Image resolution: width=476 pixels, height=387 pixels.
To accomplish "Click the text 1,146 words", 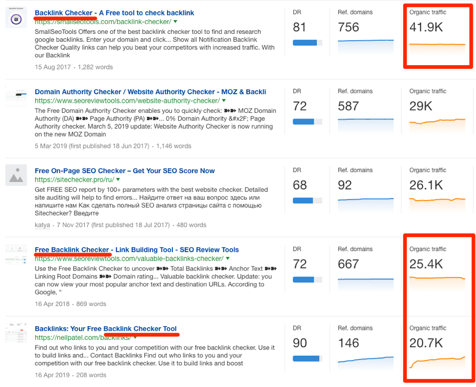I will [x=173, y=146].
